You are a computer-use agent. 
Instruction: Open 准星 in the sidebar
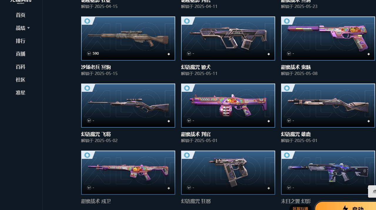click(21, 93)
